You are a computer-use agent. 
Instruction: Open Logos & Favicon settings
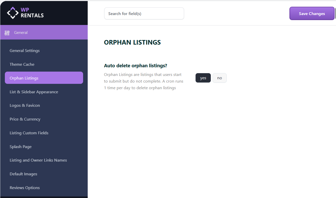25,105
